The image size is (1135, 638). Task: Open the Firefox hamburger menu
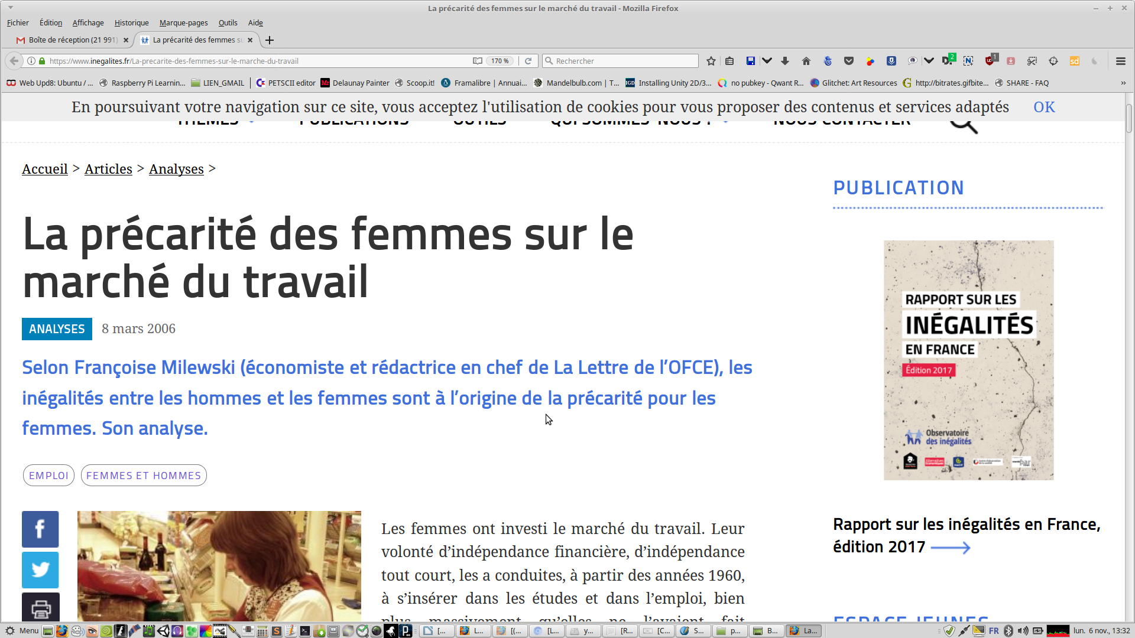[x=1120, y=61]
